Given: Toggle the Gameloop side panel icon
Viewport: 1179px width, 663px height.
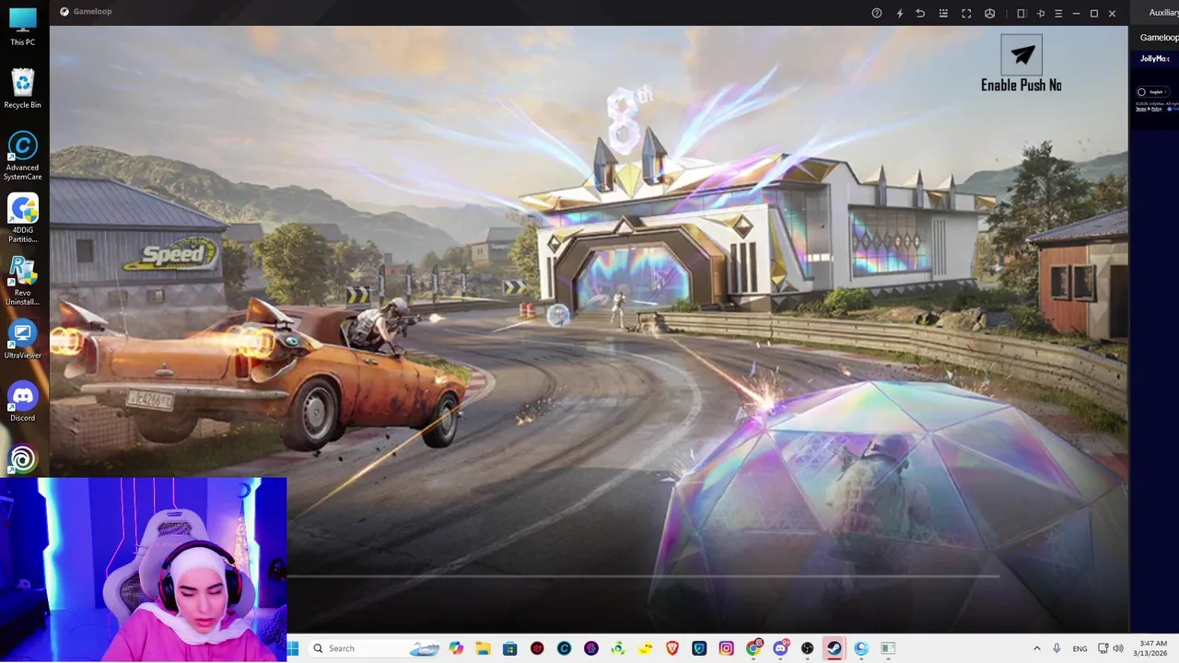Looking at the screenshot, I should tap(1021, 13).
